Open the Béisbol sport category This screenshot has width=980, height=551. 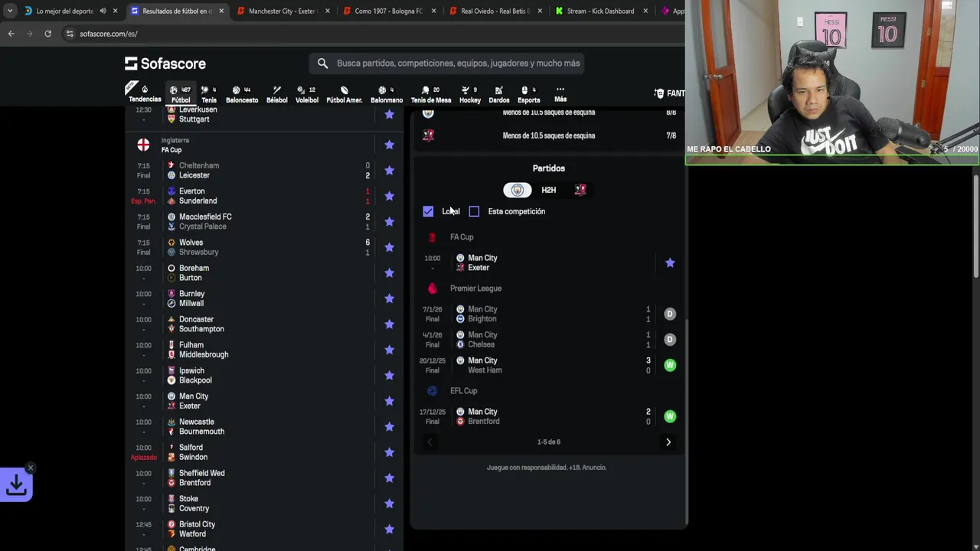[276, 94]
